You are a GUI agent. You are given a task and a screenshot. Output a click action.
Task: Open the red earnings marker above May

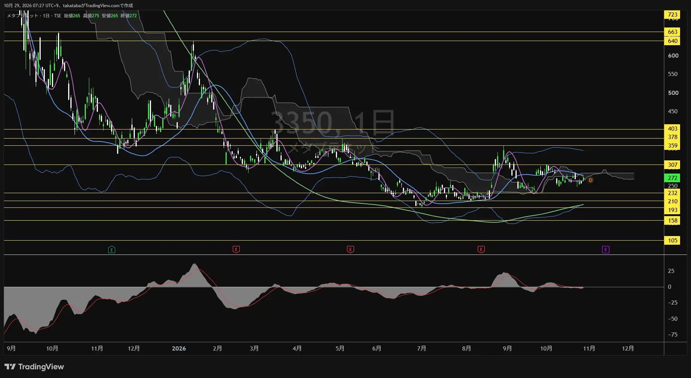point(350,250)
